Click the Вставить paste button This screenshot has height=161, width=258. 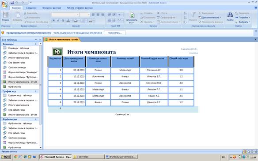(x=17, y=17)
